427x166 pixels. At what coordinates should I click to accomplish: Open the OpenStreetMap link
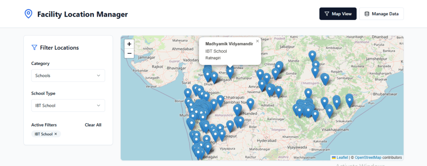(x=368, y=158)
